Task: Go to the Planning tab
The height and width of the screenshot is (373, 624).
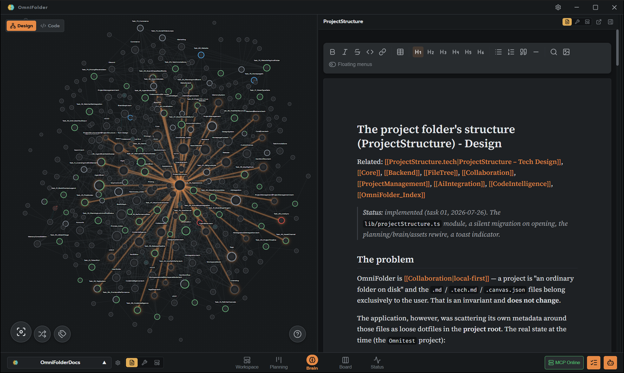Action: pos(279,363)
